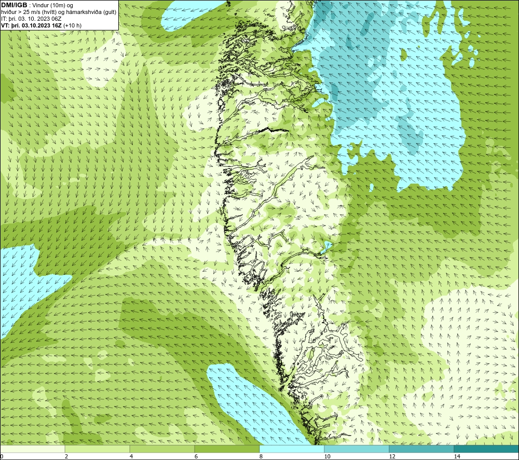Viewport: 519px width, 460px height.
Task: Select the 12–14 m/s darker teal swatch
Action: [421, 449]
